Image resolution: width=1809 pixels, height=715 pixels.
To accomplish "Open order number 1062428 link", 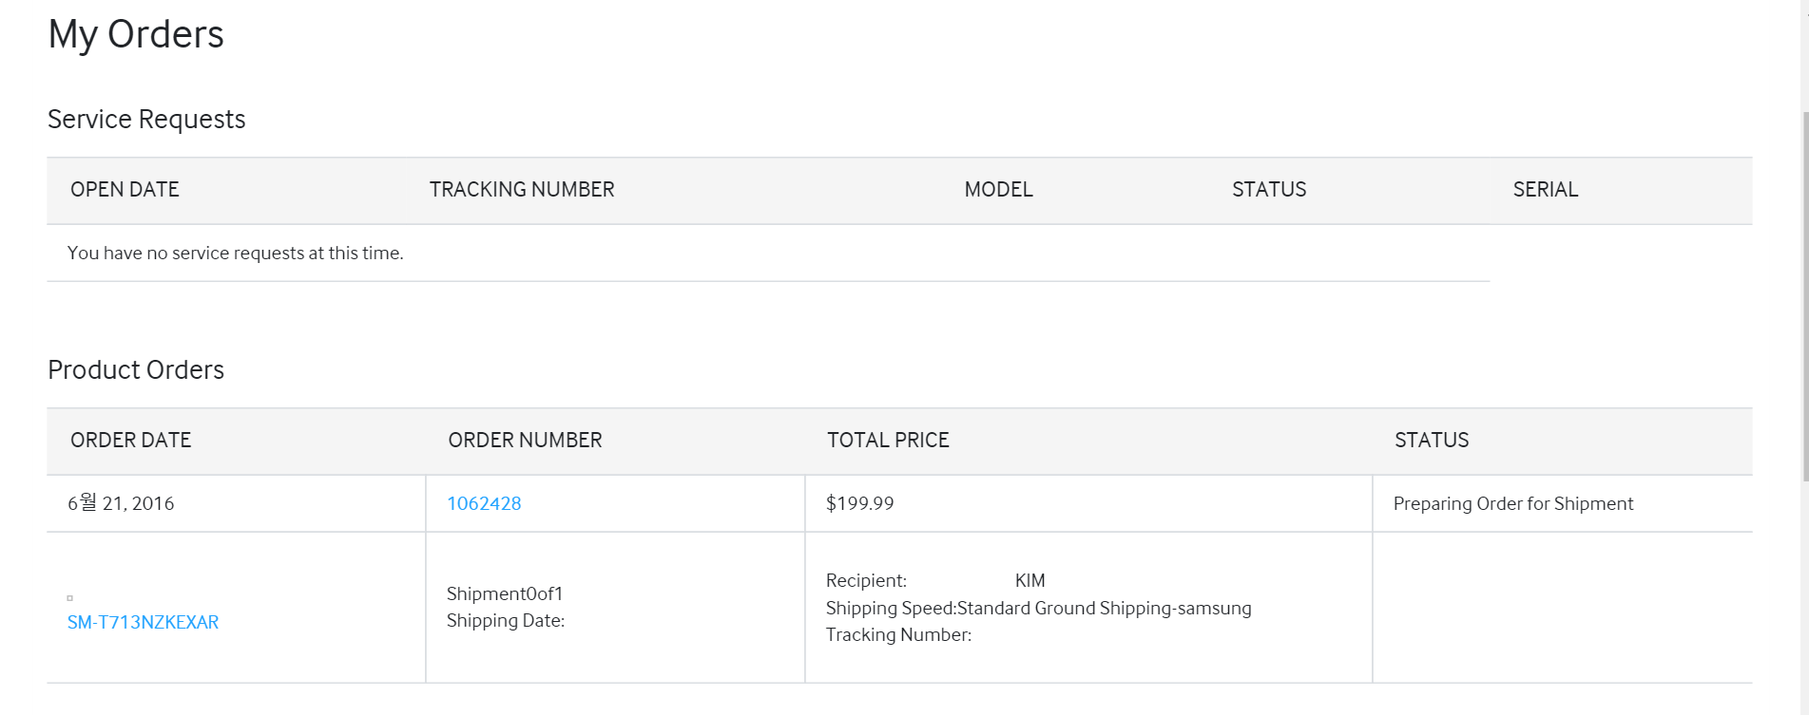I will (484, 503).
